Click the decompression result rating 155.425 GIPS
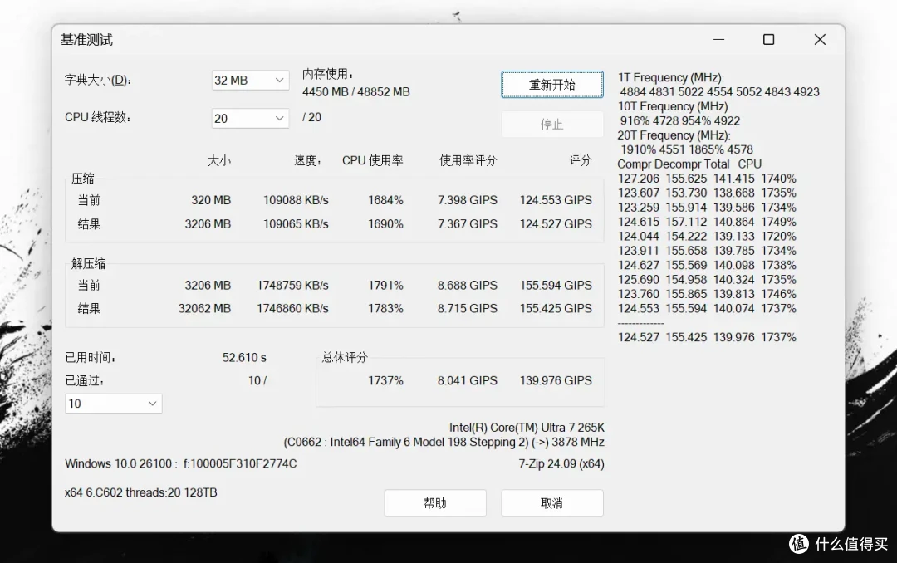The height and width of the screenshot is (563, 897). tap(556, 308)
